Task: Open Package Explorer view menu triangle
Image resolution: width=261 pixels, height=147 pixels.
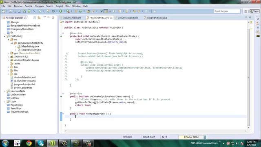Action: tap(44, 17)
